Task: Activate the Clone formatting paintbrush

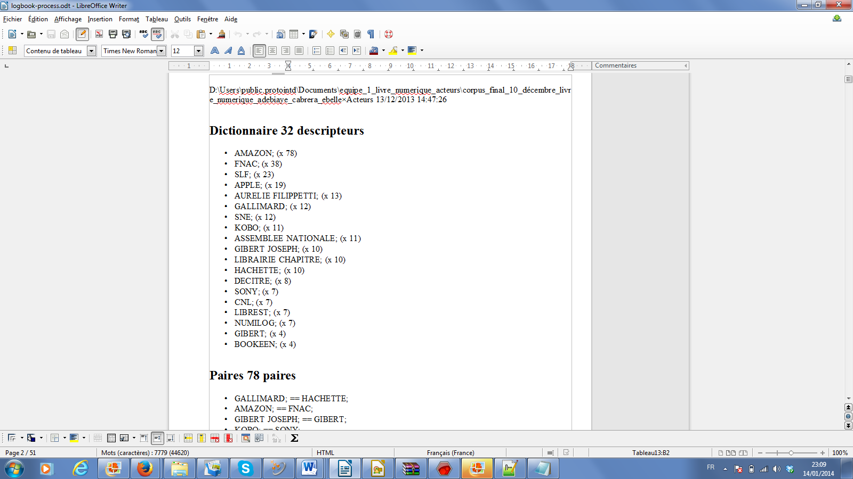Action: click(221, 34)
